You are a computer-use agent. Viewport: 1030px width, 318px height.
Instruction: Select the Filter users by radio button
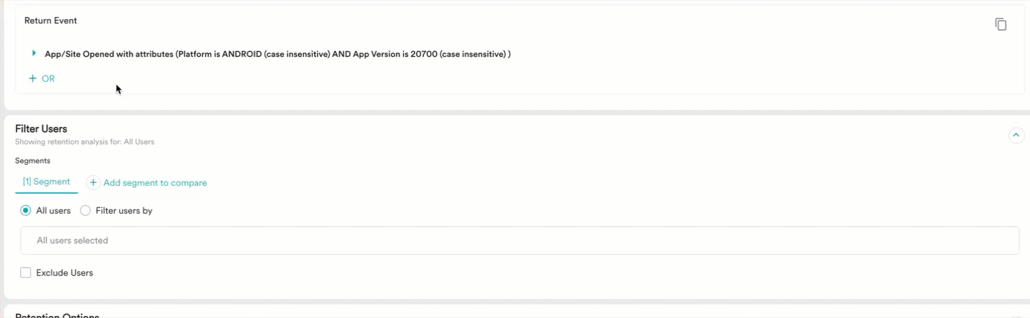click(x=85, y=211)
